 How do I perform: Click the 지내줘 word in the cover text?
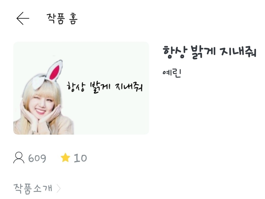pos(129,88)
